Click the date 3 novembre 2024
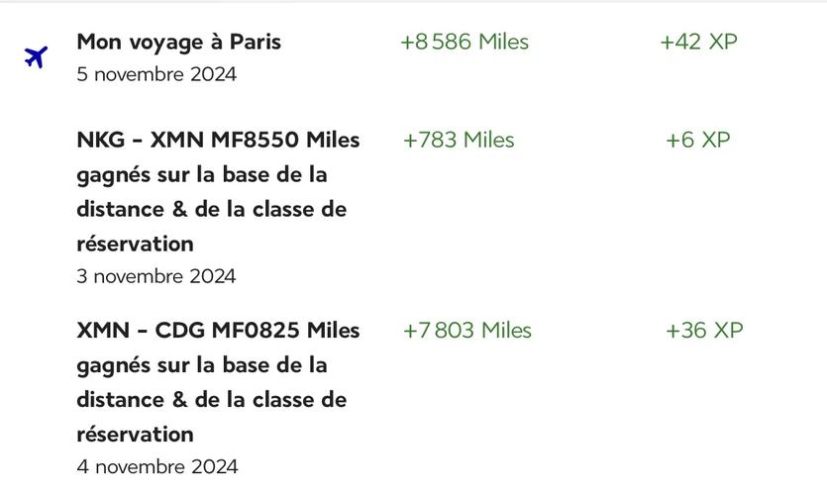The image size is (827, 495). pyautogui.click(x=156, y=276)
